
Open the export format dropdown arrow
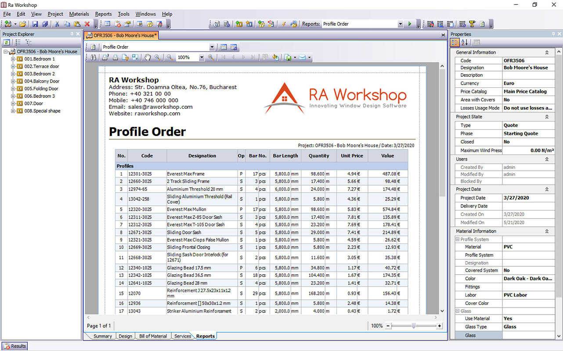pos(295,57)
